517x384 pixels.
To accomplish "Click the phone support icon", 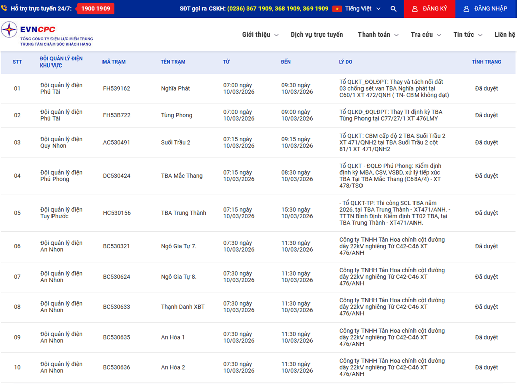I will (4, 9).
